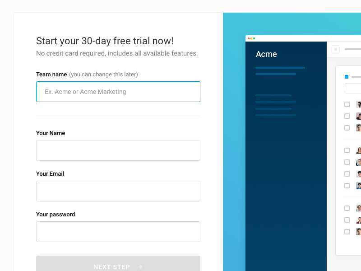361x271 pixels.
Task: Click the rounded button icon left of preview toolbar
Action: click(336, 49)
